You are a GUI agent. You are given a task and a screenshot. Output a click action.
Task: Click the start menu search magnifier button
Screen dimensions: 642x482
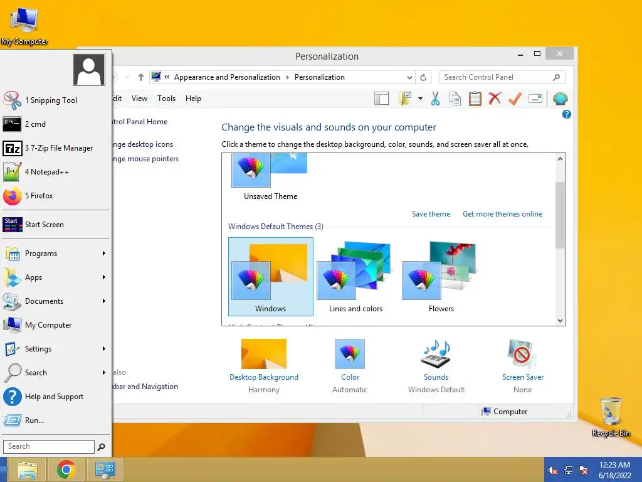click(x=102, y=447)
